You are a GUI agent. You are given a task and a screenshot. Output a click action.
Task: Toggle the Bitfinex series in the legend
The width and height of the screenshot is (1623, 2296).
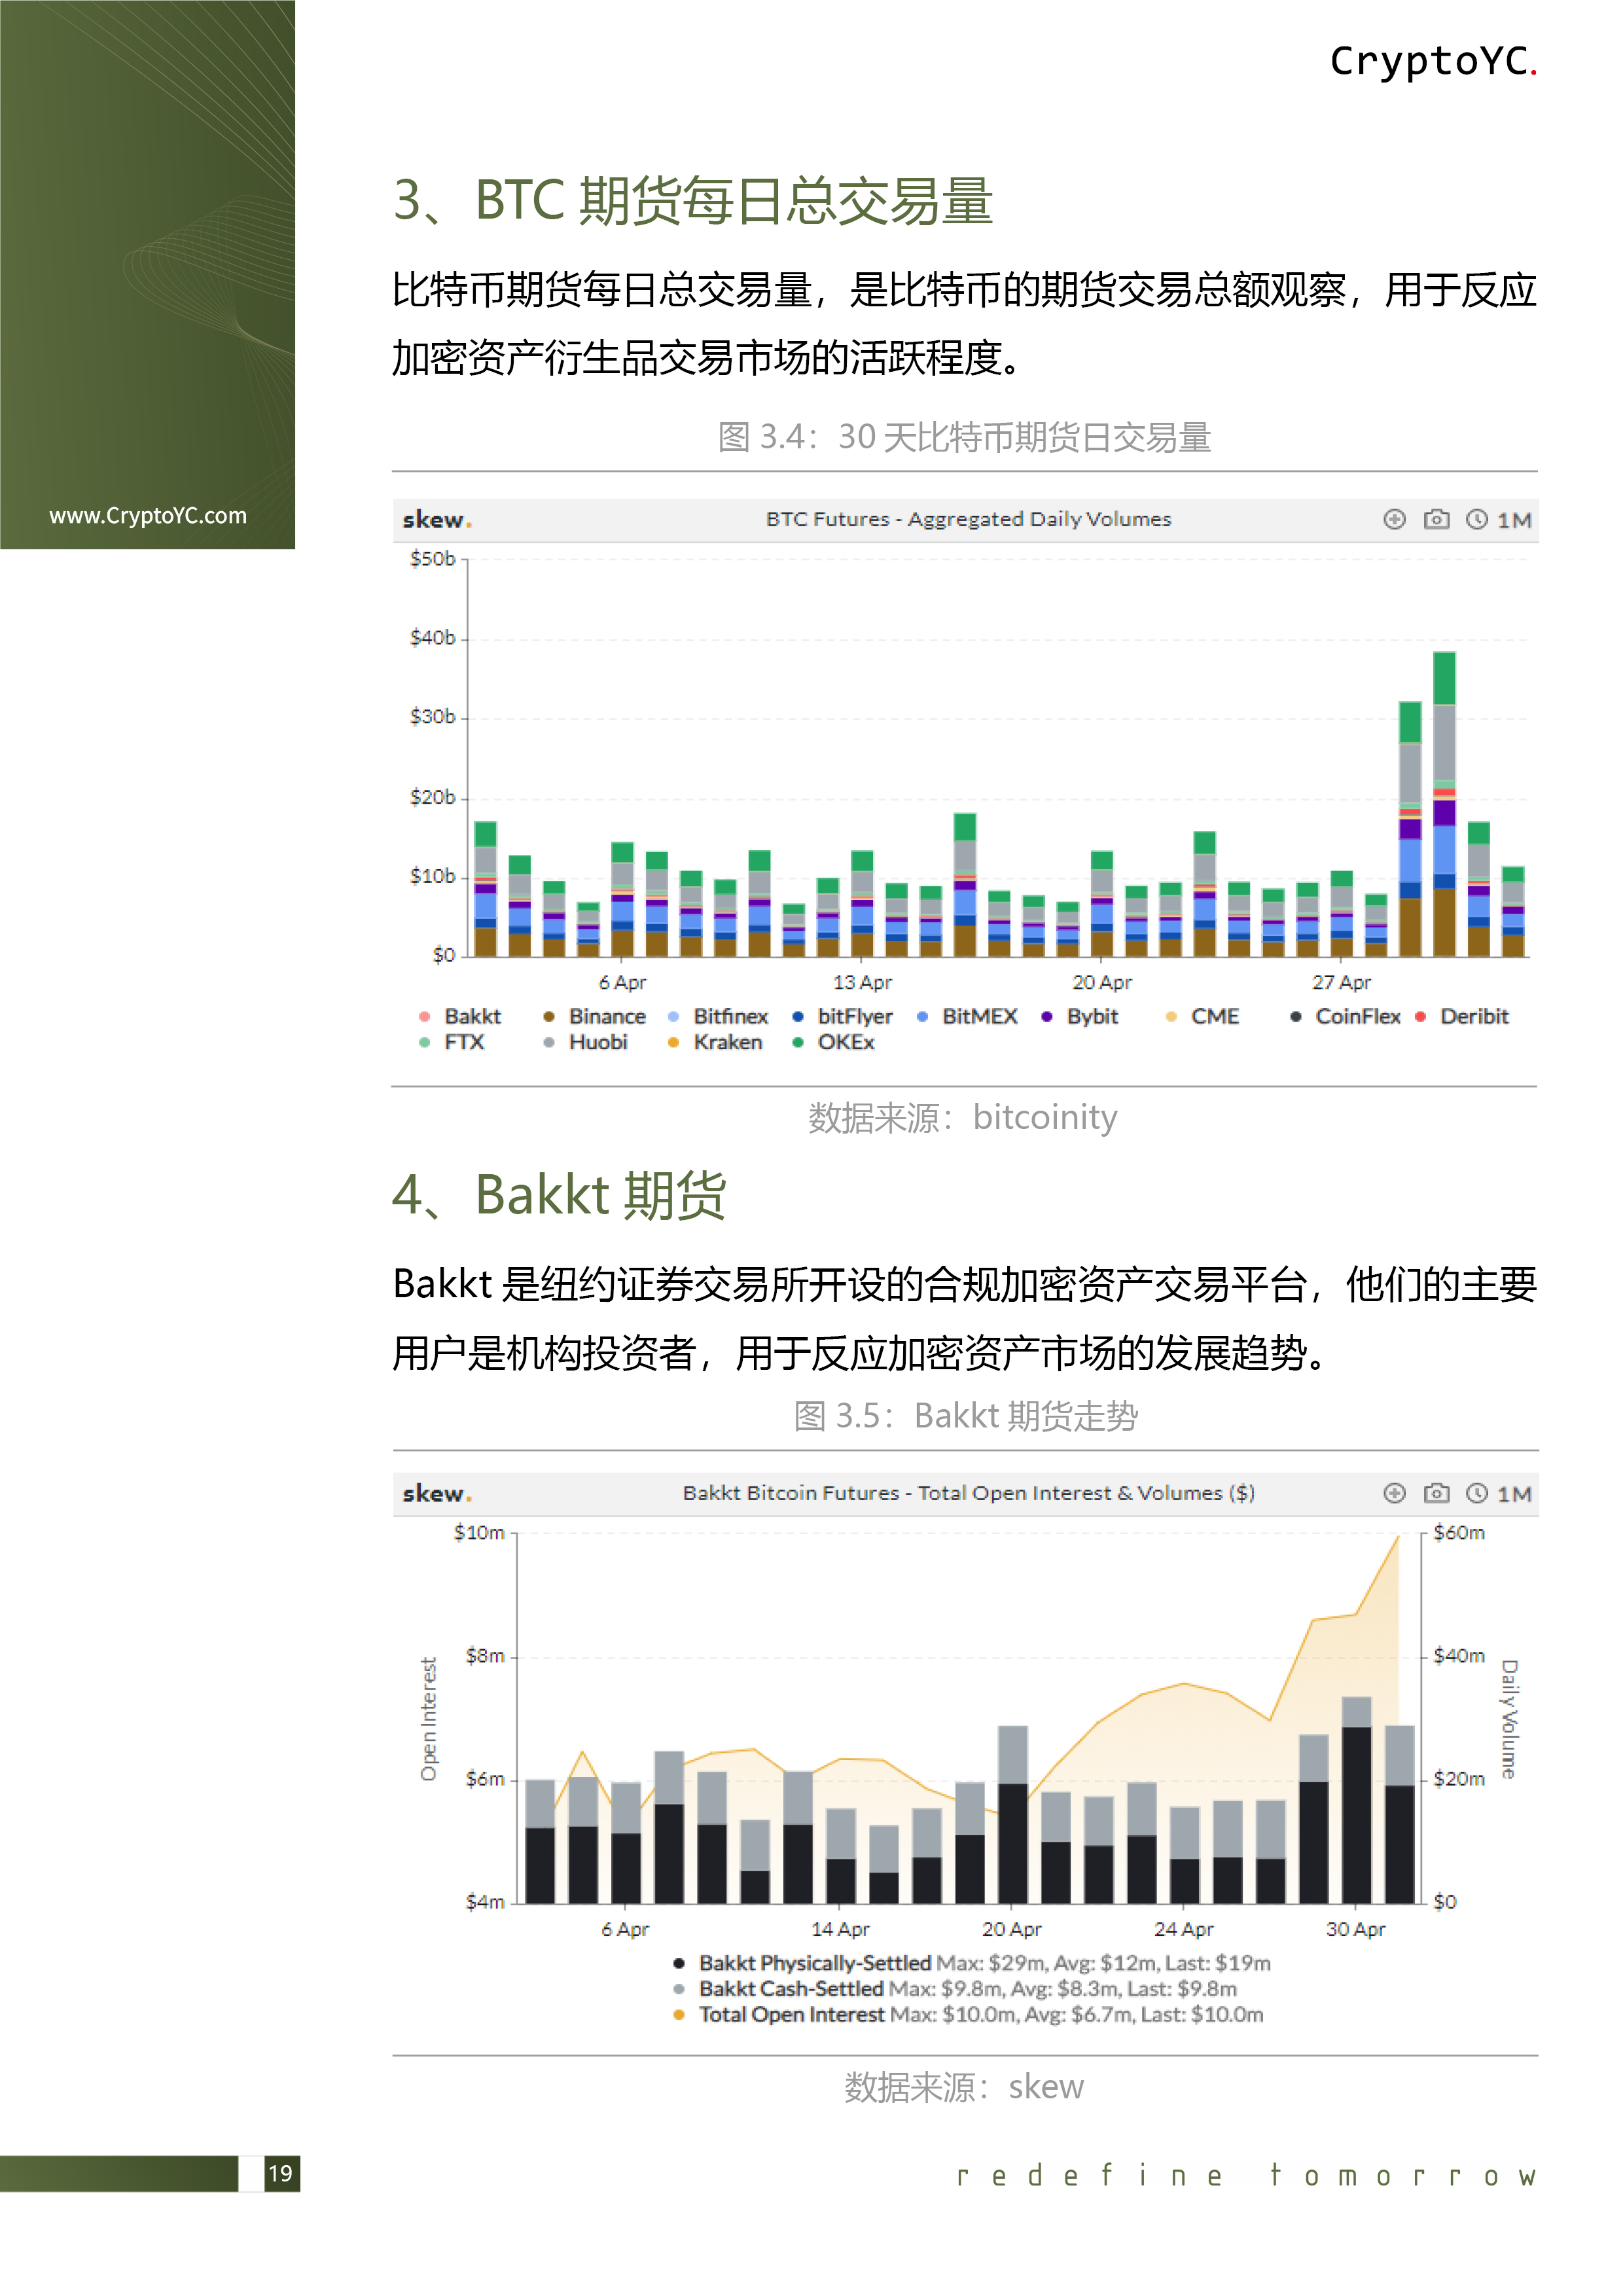[x=718, y=1016]
